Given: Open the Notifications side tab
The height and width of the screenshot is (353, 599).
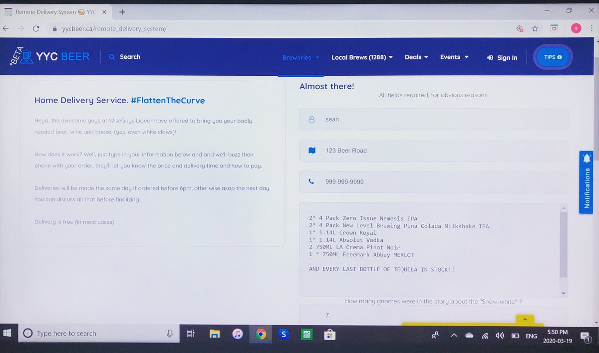Looking at the screenshot, I should (586, 182).
